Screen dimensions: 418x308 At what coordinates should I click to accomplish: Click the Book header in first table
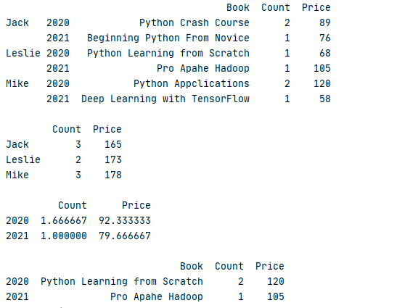click(238, 7)
